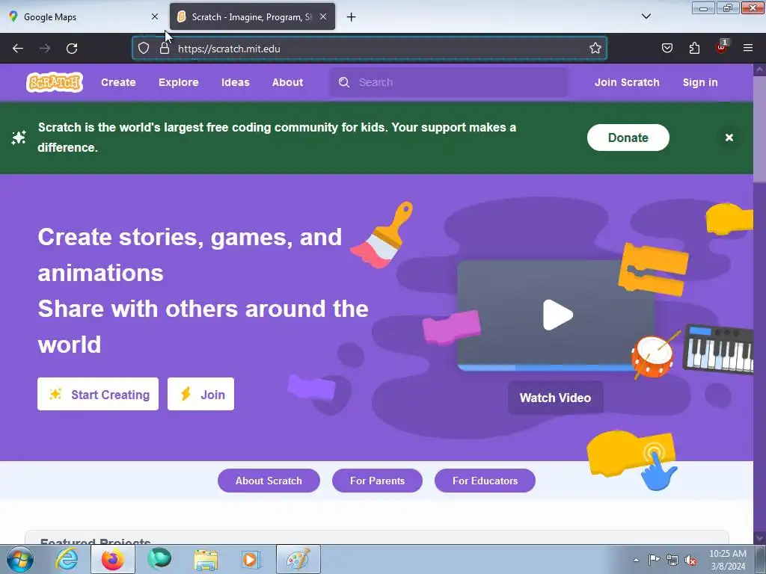This screenshot has width=766, height=574.
Task: Click the Action Center flag icon
Action: tap(654, 560)
